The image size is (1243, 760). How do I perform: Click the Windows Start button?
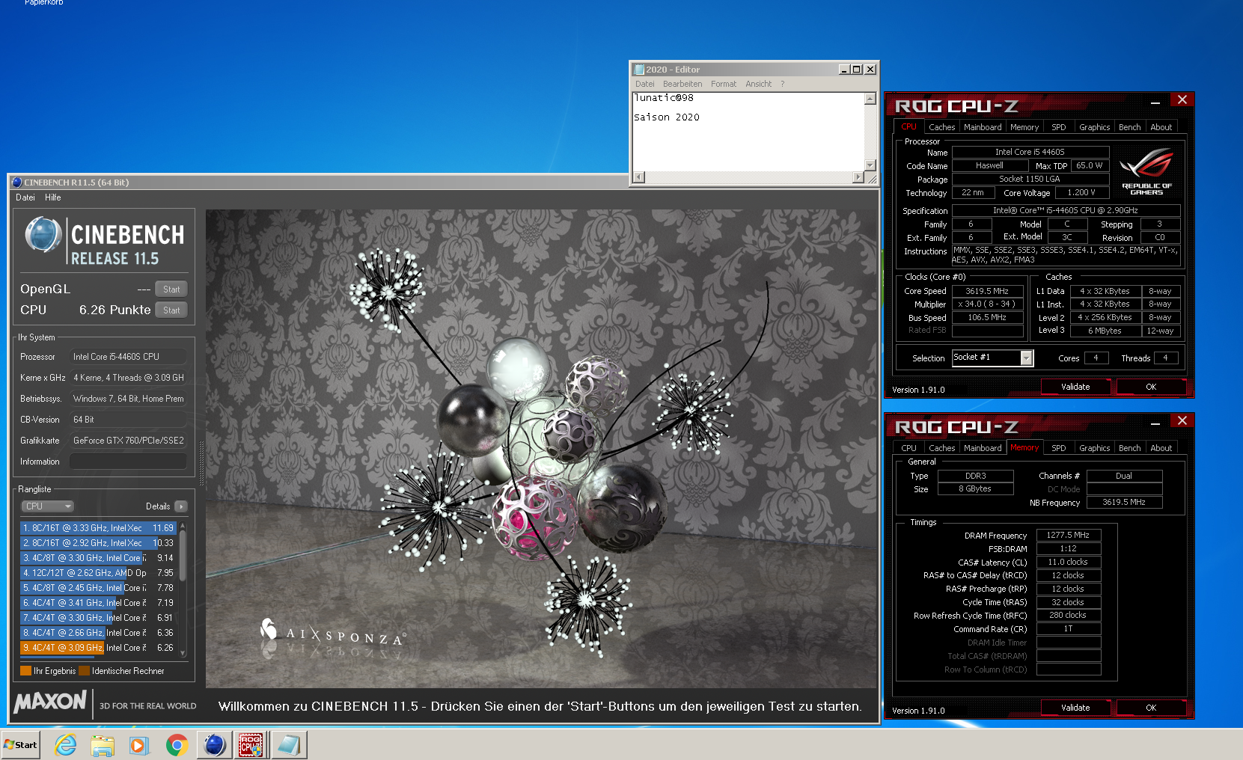[x=21, y=745]
